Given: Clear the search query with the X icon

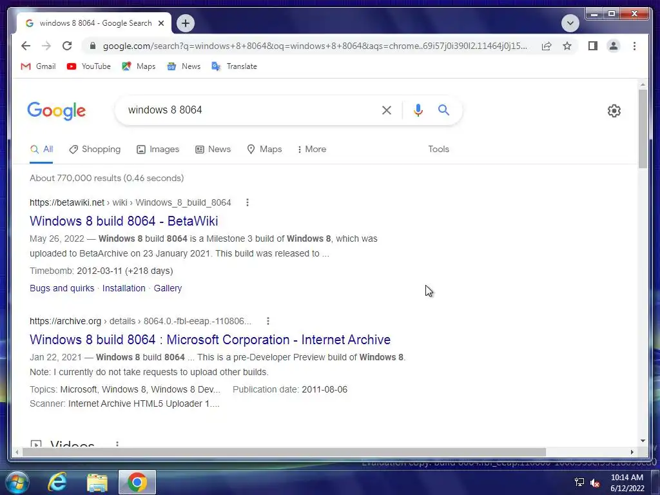Looking at the screenshot, I should 387,110.
